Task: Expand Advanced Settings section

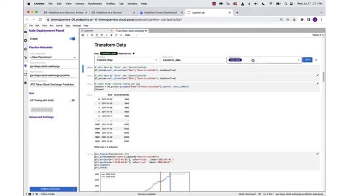Action: pos(41,117)
